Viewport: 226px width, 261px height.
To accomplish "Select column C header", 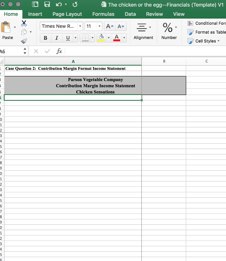I will [206, 61].
